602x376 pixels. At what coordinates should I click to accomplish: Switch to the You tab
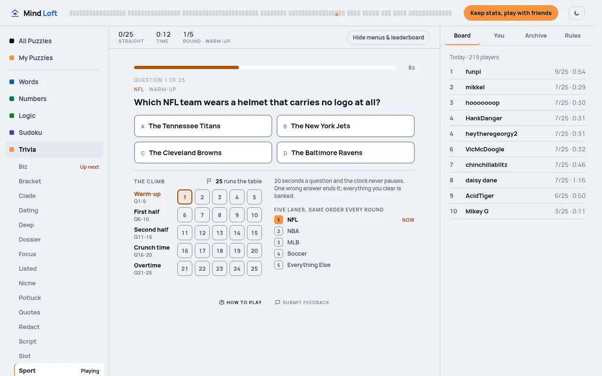pos(499,36)
